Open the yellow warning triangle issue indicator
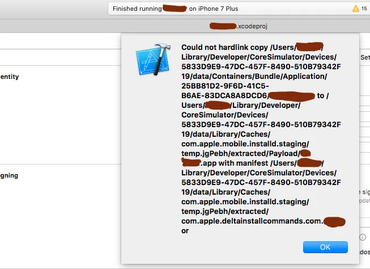Screen dimensions: 370x269 point(356,9)
